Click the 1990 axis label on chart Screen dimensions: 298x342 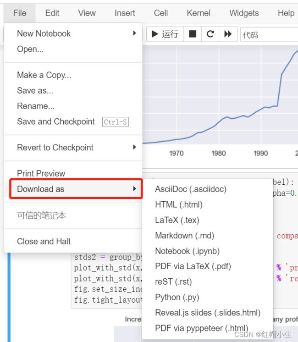pyautogui.click(x=261, y=153)
